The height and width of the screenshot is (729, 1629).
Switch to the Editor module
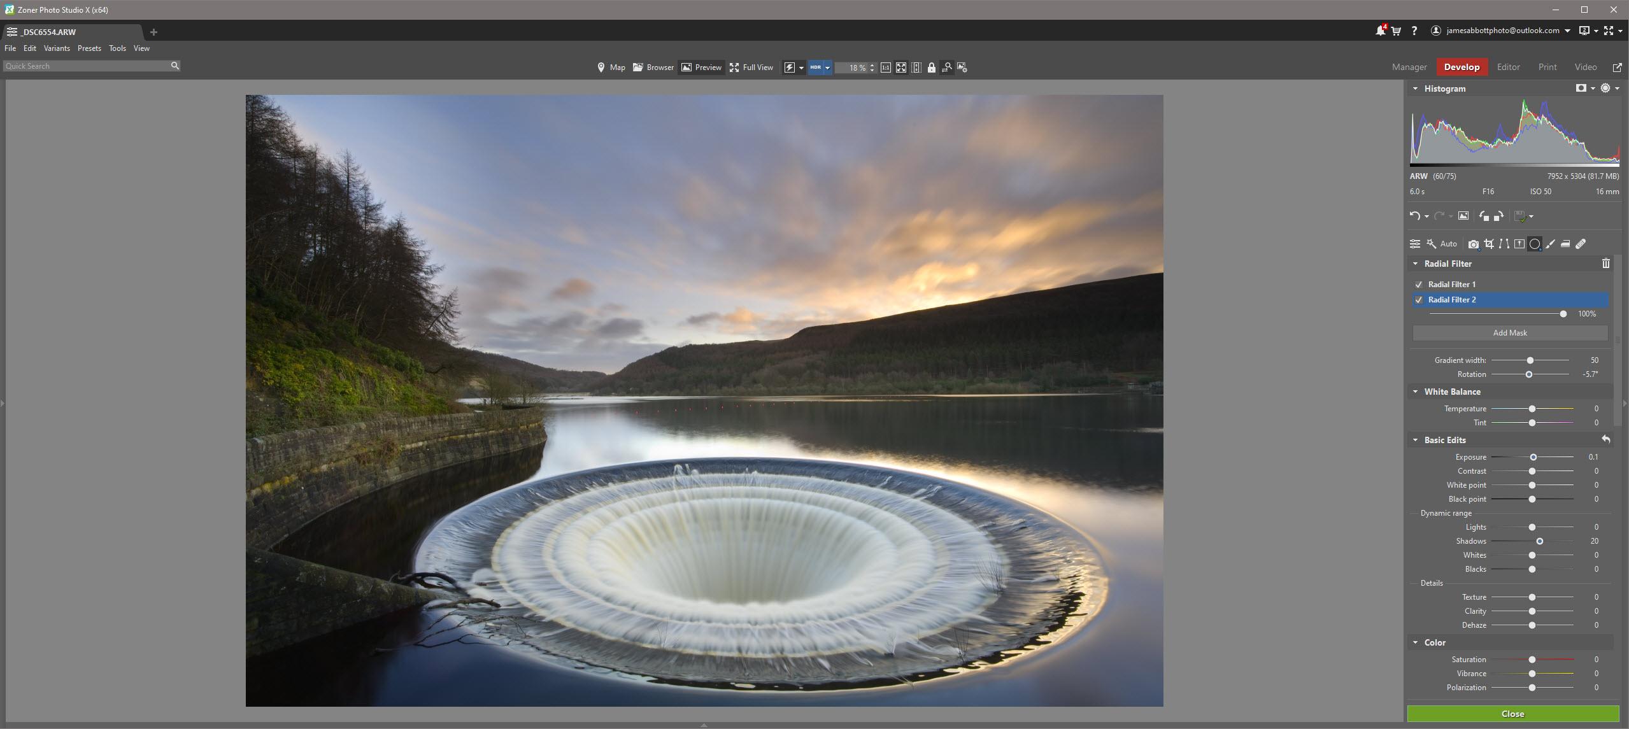tap(1508, 67)
